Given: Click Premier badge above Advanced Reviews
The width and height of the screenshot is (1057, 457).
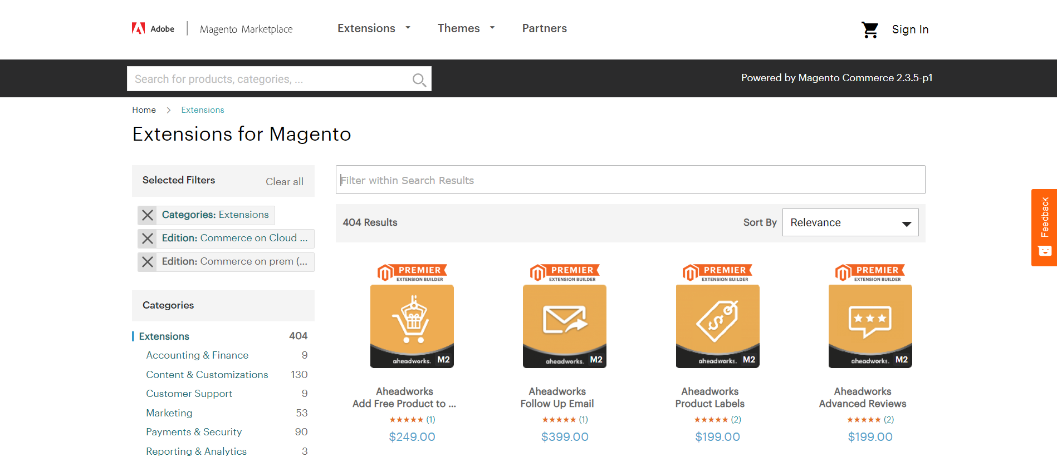Looking at the screenshot, I should click(870, 273).
